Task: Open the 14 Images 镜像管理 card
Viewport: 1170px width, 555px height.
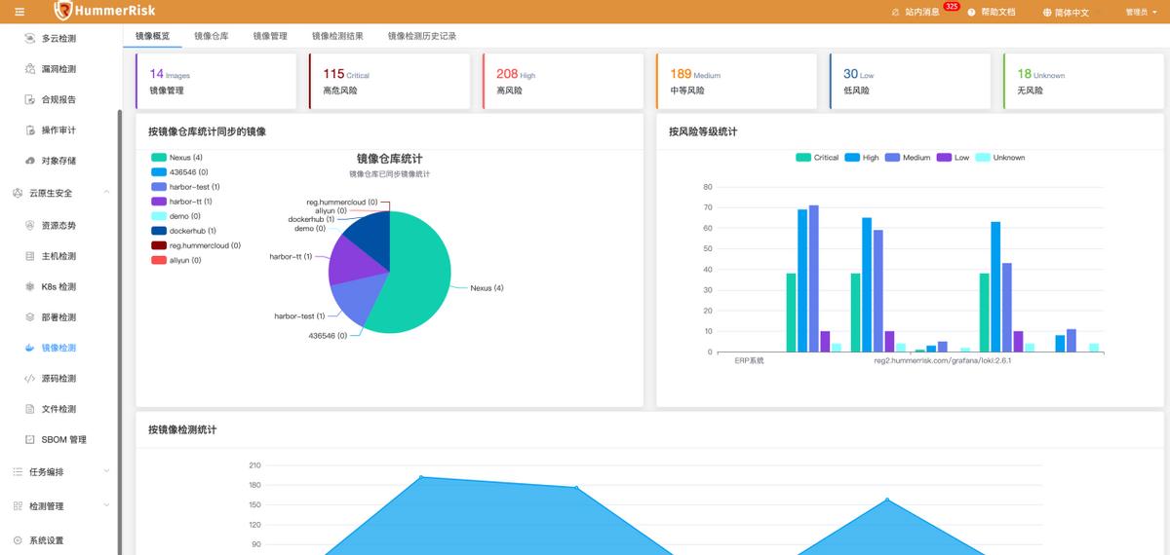Action: pos(215,81)
